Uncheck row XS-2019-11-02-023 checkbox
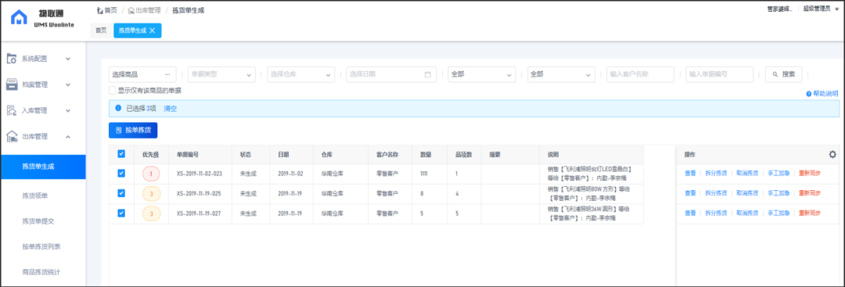 (121, 174)
